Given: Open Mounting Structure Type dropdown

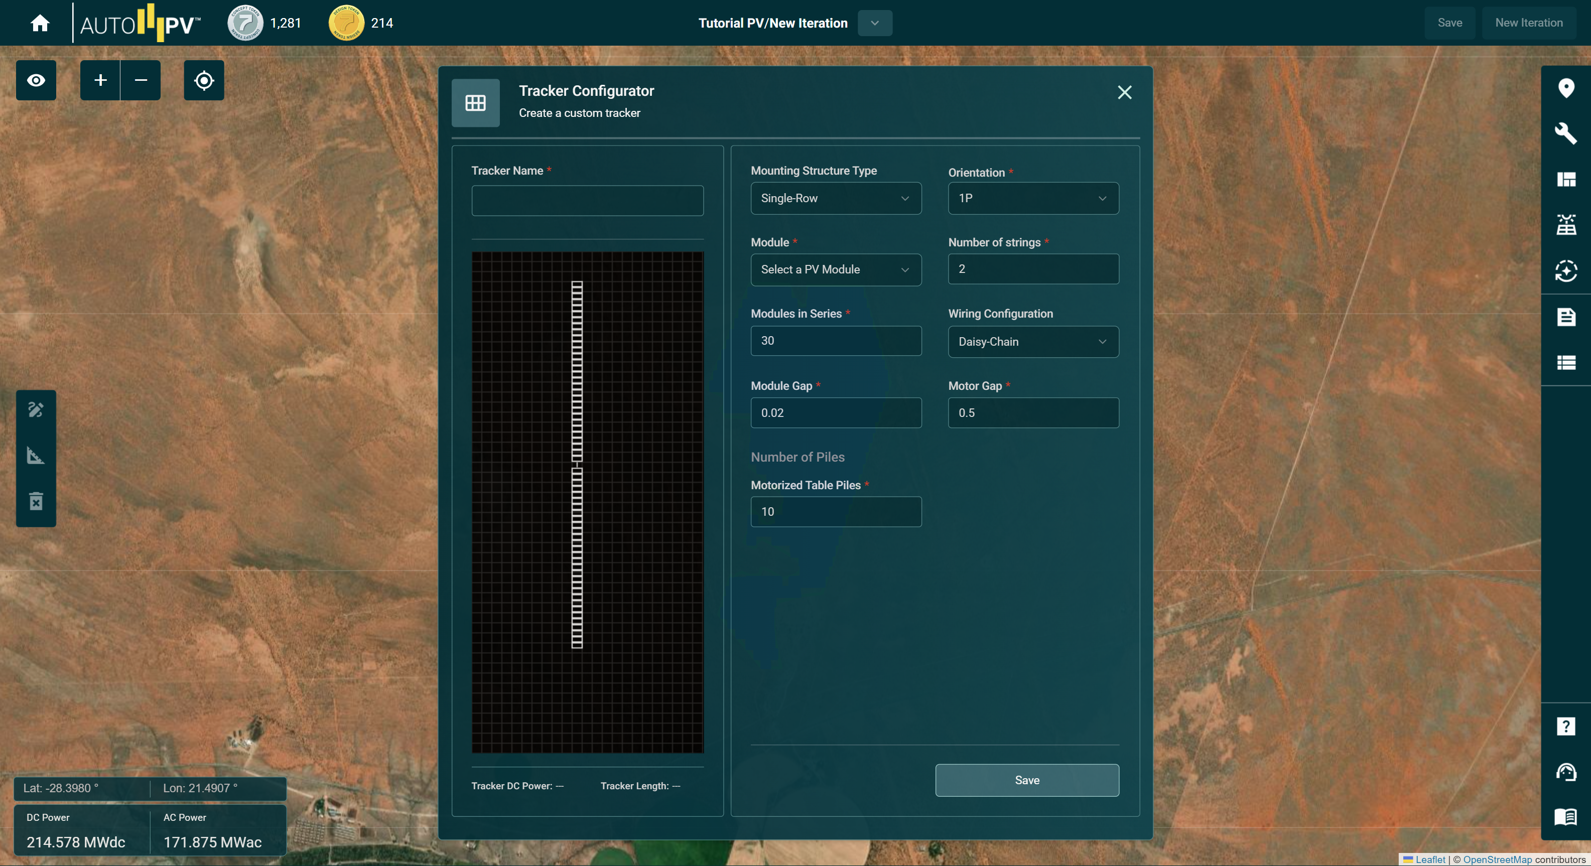Looking at the screenshot, I should click(x=836, y=198).
